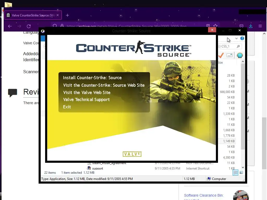This screenshot has height=200, width=267.
Task: Select the support Internet Shortcut file
Action: [x=98, y=168]
